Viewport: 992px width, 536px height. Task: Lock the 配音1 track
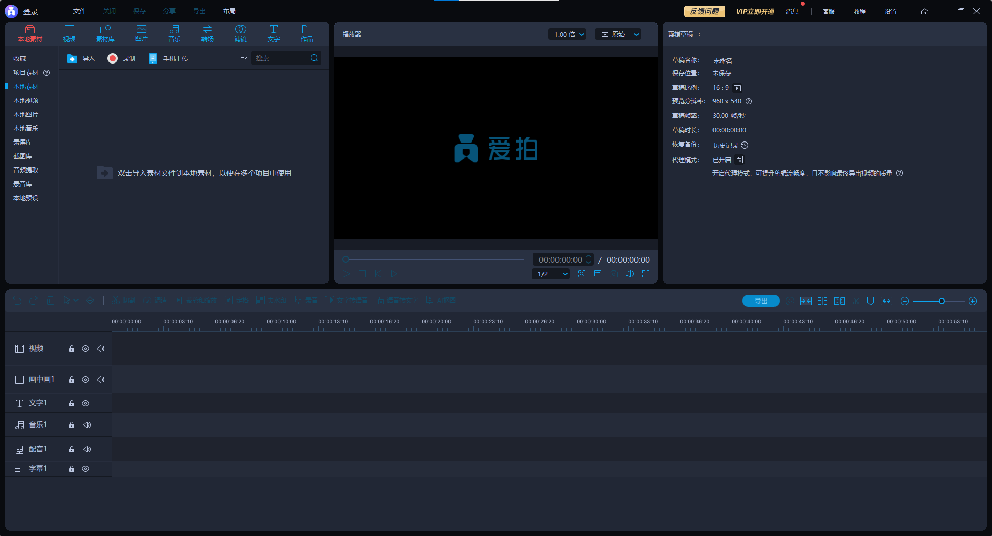click(72, 450)
